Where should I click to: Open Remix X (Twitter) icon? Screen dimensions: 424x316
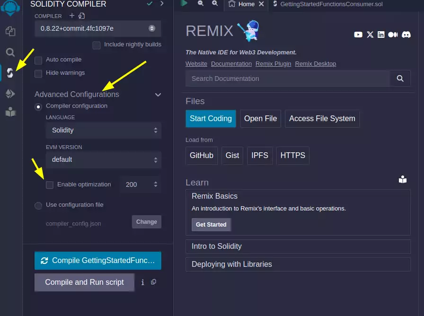coord(370,35)
